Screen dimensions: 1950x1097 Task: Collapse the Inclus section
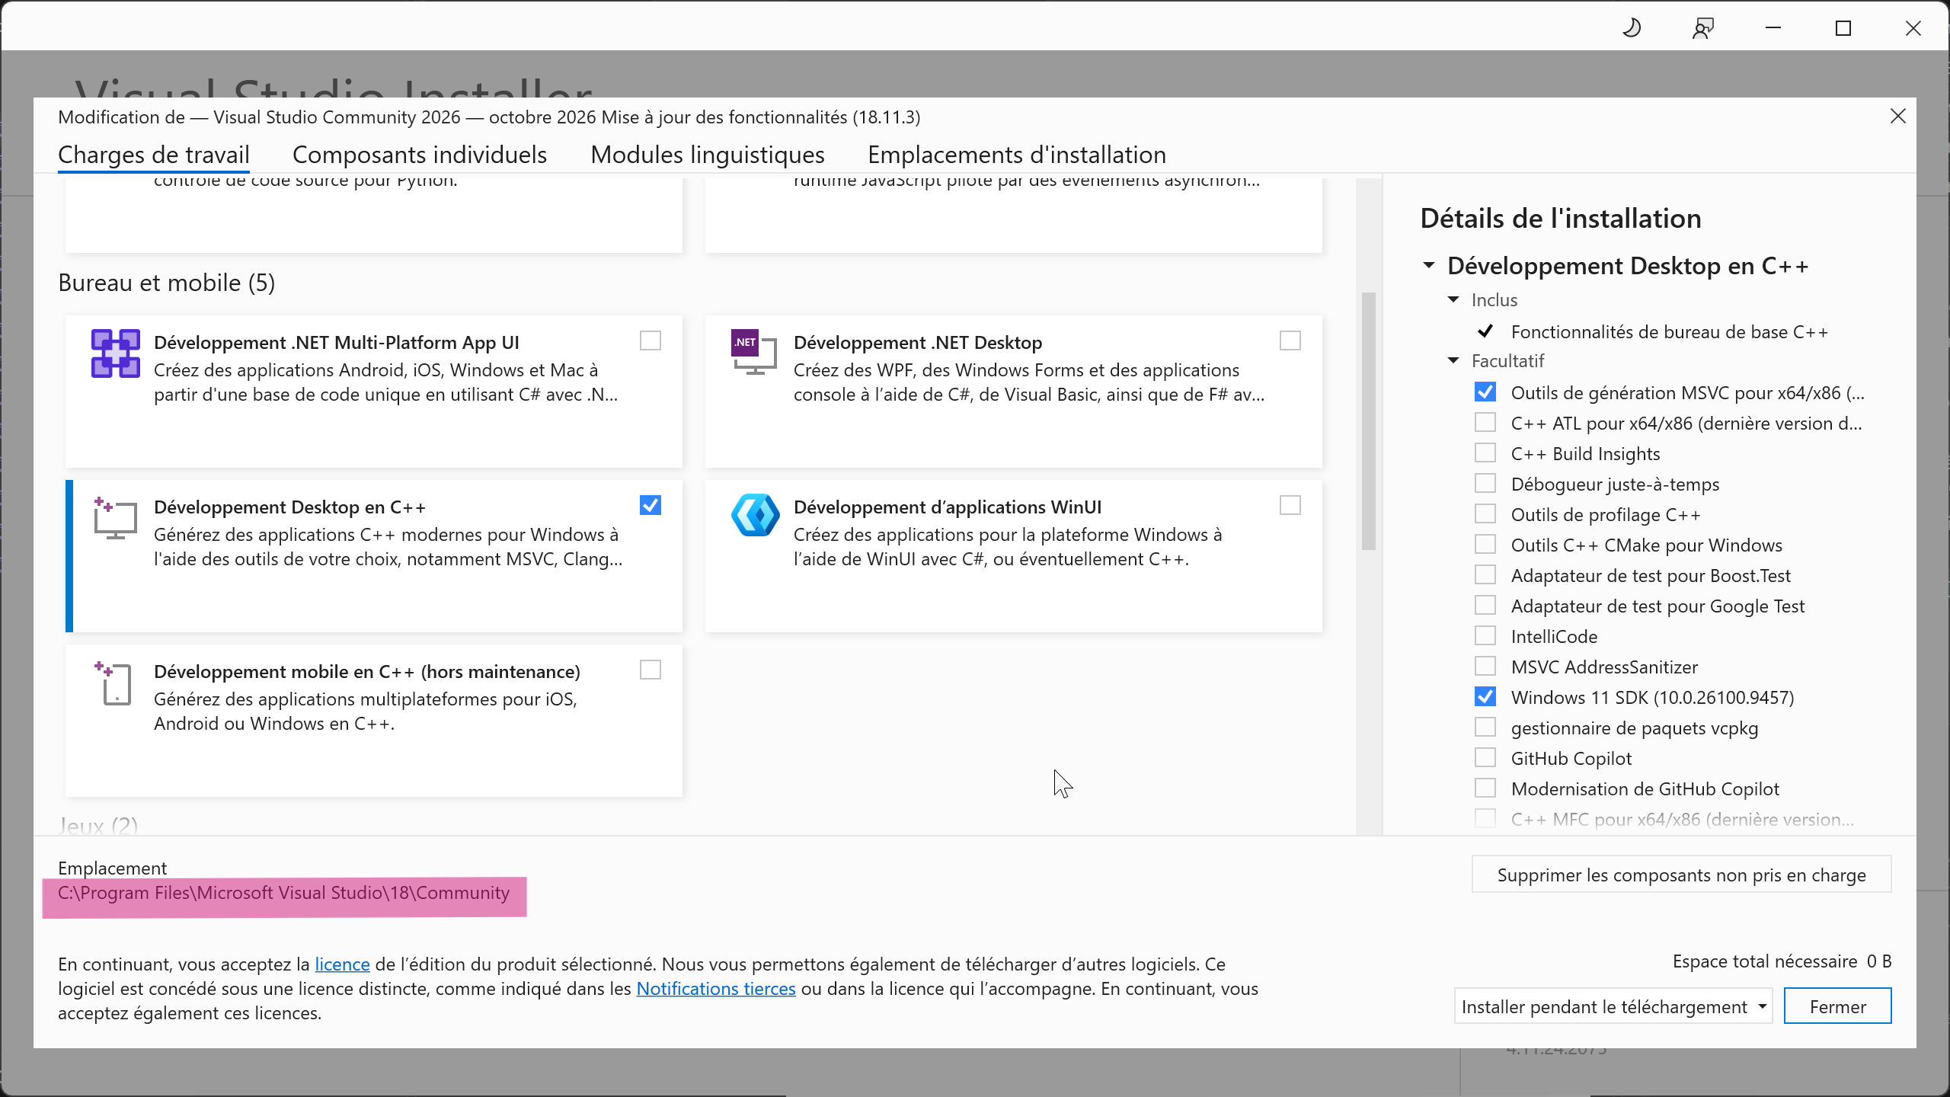coord(1453,300)
